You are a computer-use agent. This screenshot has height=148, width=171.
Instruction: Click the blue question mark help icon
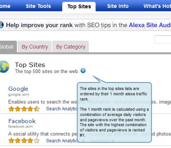coord(83,71)
